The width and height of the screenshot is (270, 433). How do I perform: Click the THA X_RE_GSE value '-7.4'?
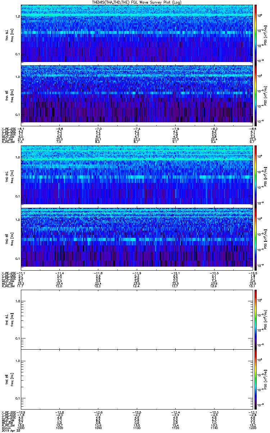pos(136,128)
